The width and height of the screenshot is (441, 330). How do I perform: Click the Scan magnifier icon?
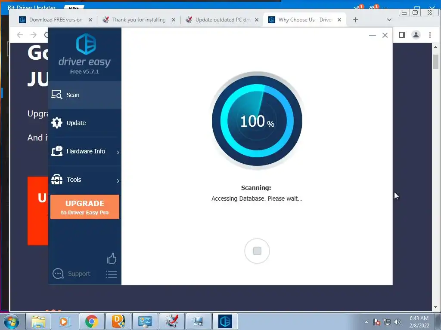click(x=57, y=95)
